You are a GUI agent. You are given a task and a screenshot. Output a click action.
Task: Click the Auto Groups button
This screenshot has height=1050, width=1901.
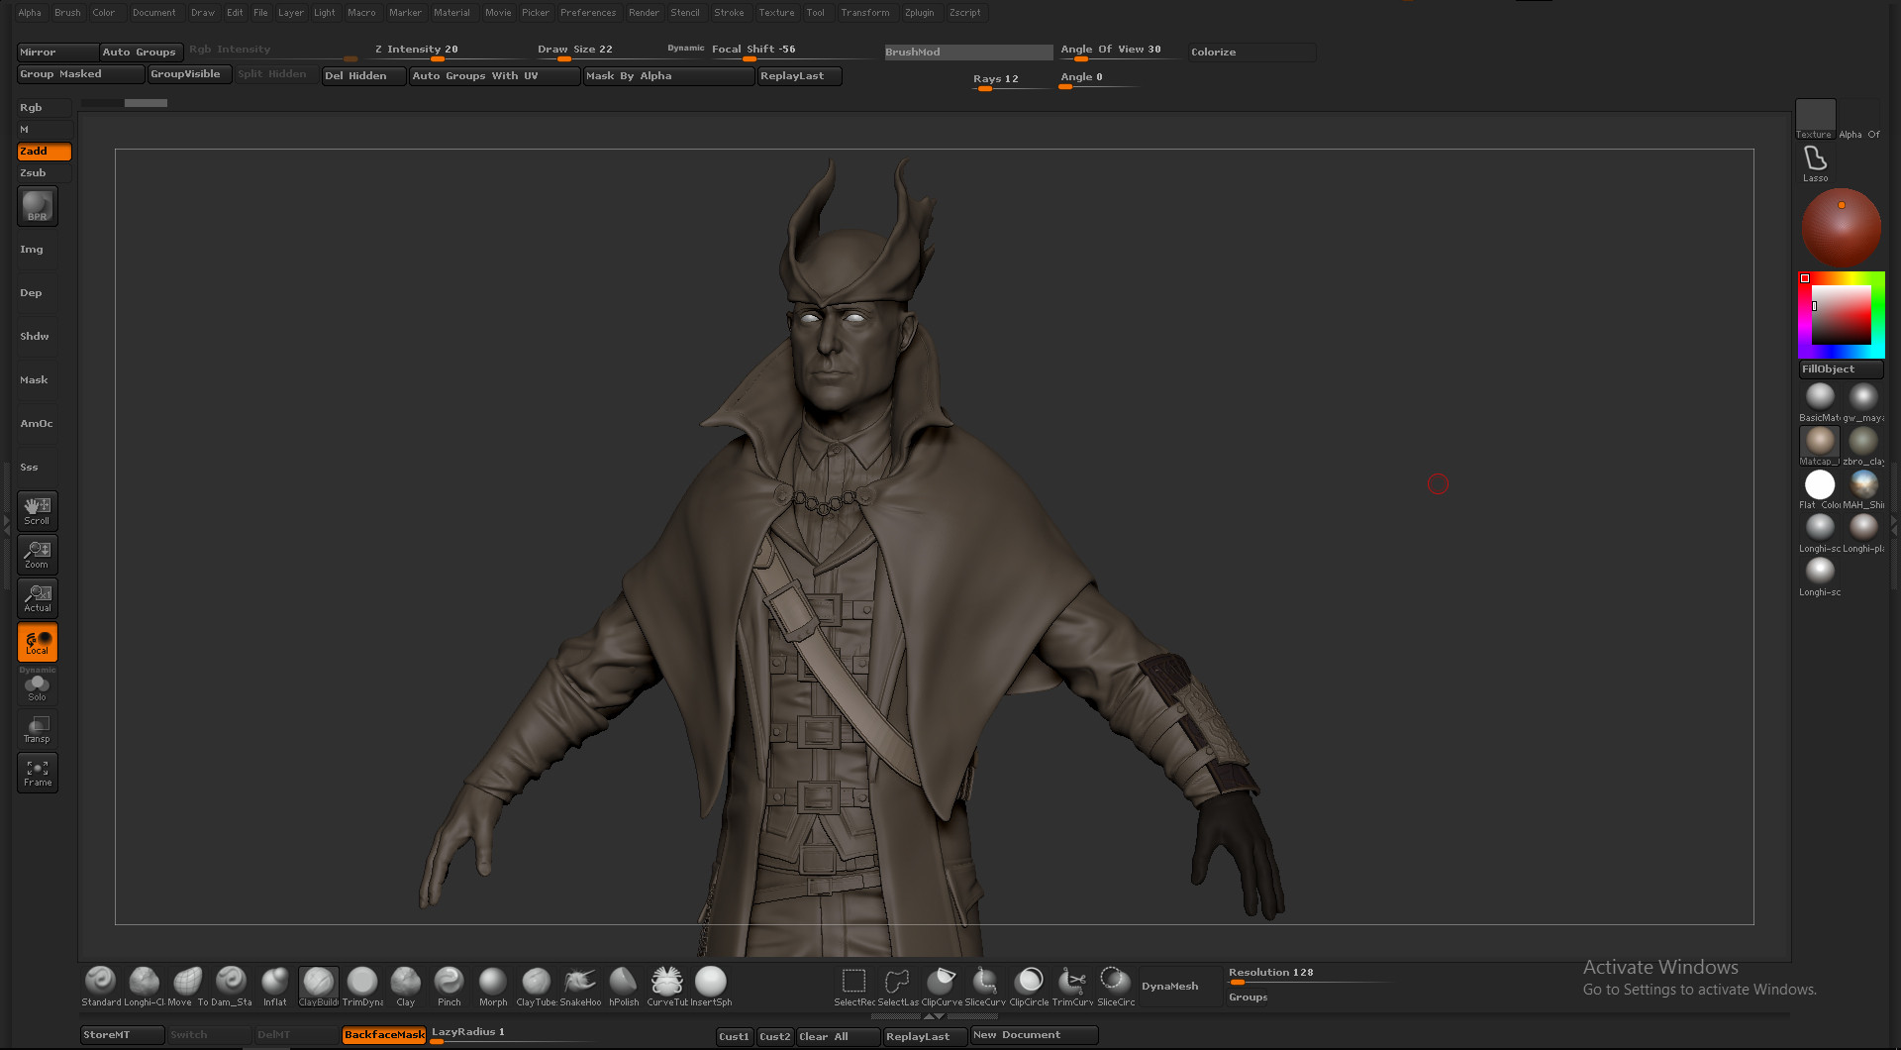[x=141, y=52]
